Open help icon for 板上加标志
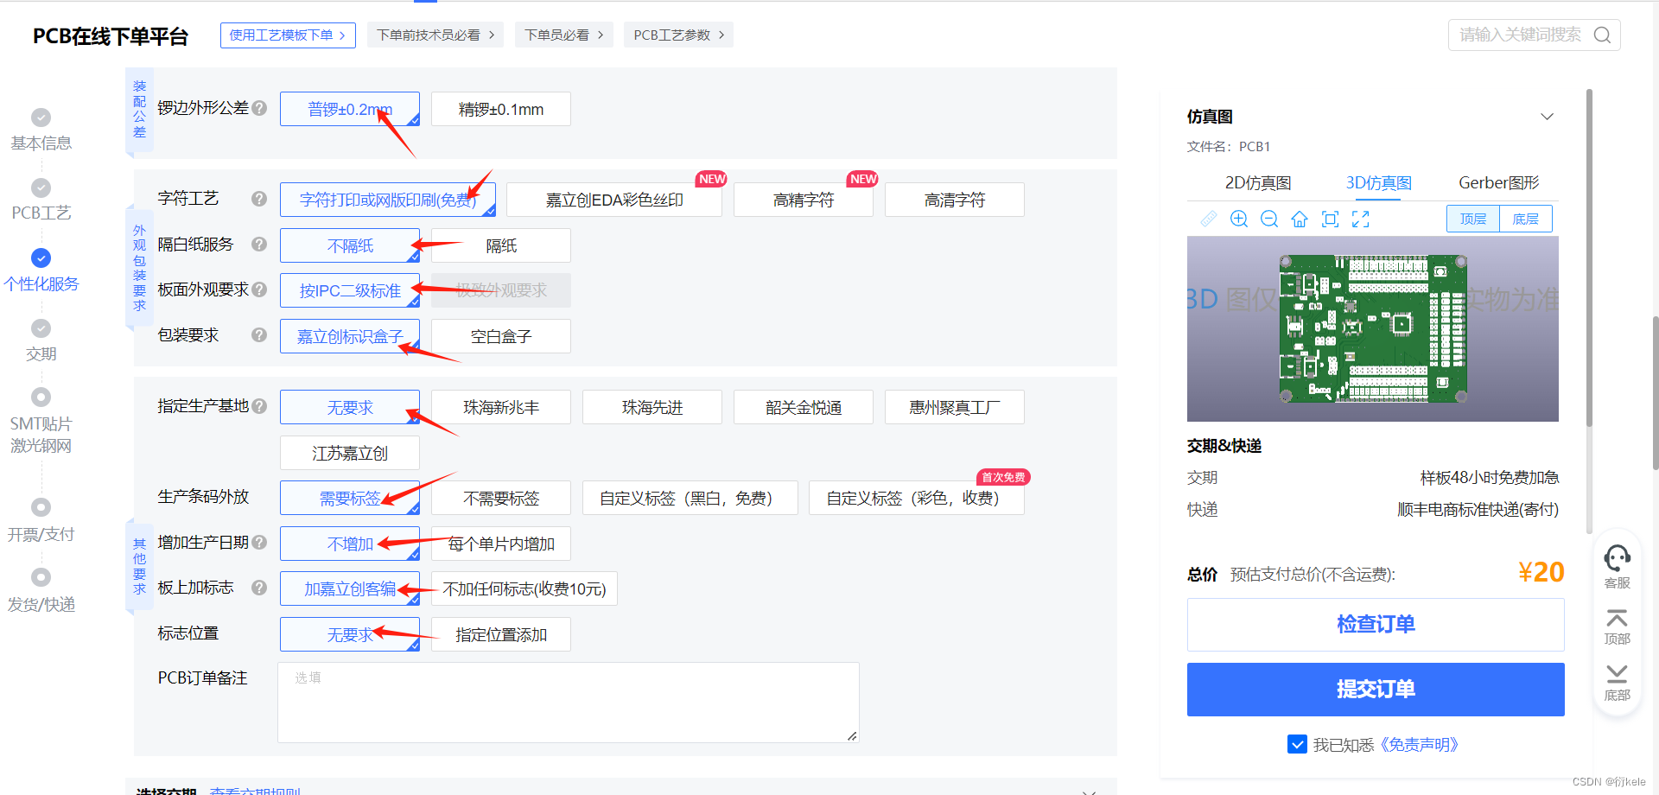 [x=259, y=588]
